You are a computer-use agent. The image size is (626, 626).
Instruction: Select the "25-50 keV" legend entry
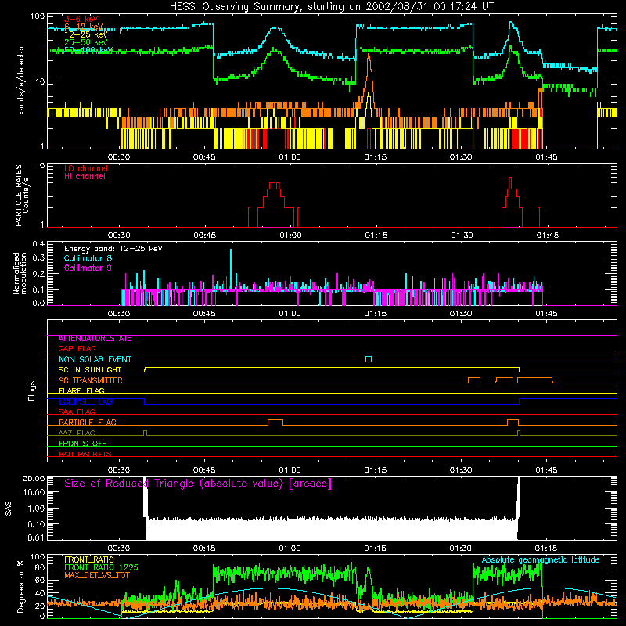point(86,42)
